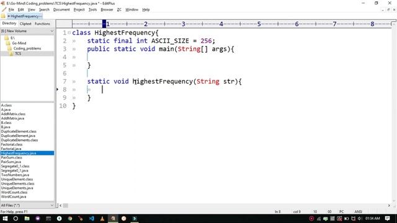Open the All Files (*.*) filter dropdown
This screenshot has height=223, width=397.
coord(27,205)
